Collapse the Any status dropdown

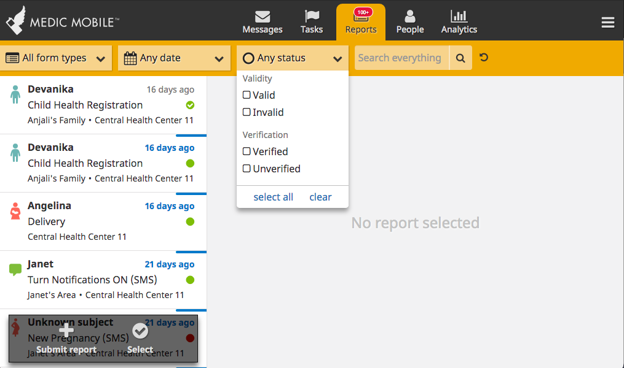[293, 58]
